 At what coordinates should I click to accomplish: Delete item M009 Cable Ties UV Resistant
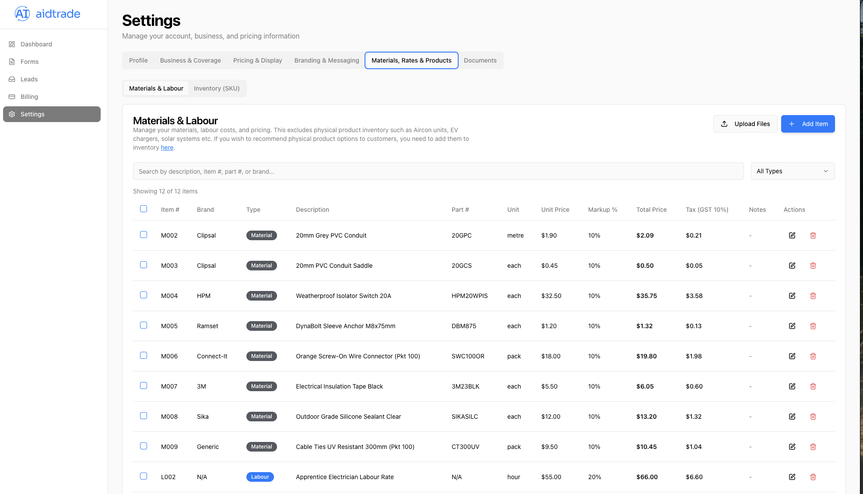click(x=813, y=447)
